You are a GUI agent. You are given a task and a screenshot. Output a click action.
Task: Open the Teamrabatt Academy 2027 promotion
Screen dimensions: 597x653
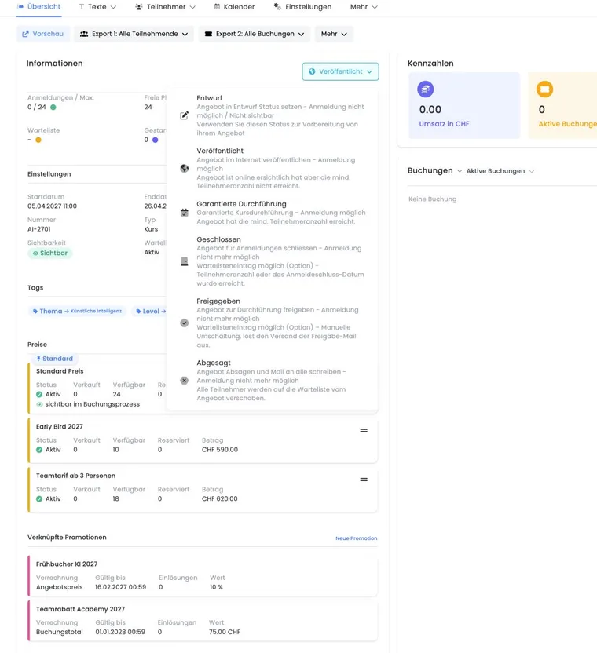[203, 621]
